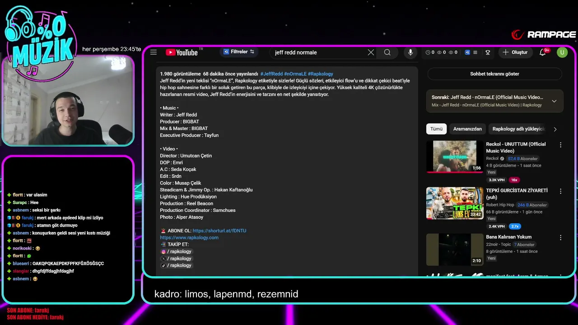Open the shorturl.at/fDNTU subscribe link

(219, 231)
